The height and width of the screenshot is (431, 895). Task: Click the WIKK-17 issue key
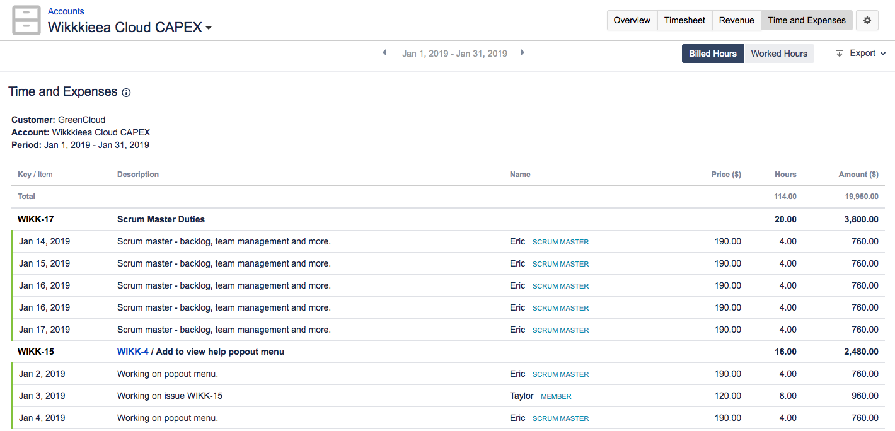pyautogui.click(x=35, y=219)
